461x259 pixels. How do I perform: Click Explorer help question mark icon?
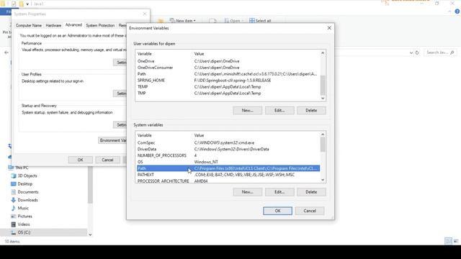point(457,12)
